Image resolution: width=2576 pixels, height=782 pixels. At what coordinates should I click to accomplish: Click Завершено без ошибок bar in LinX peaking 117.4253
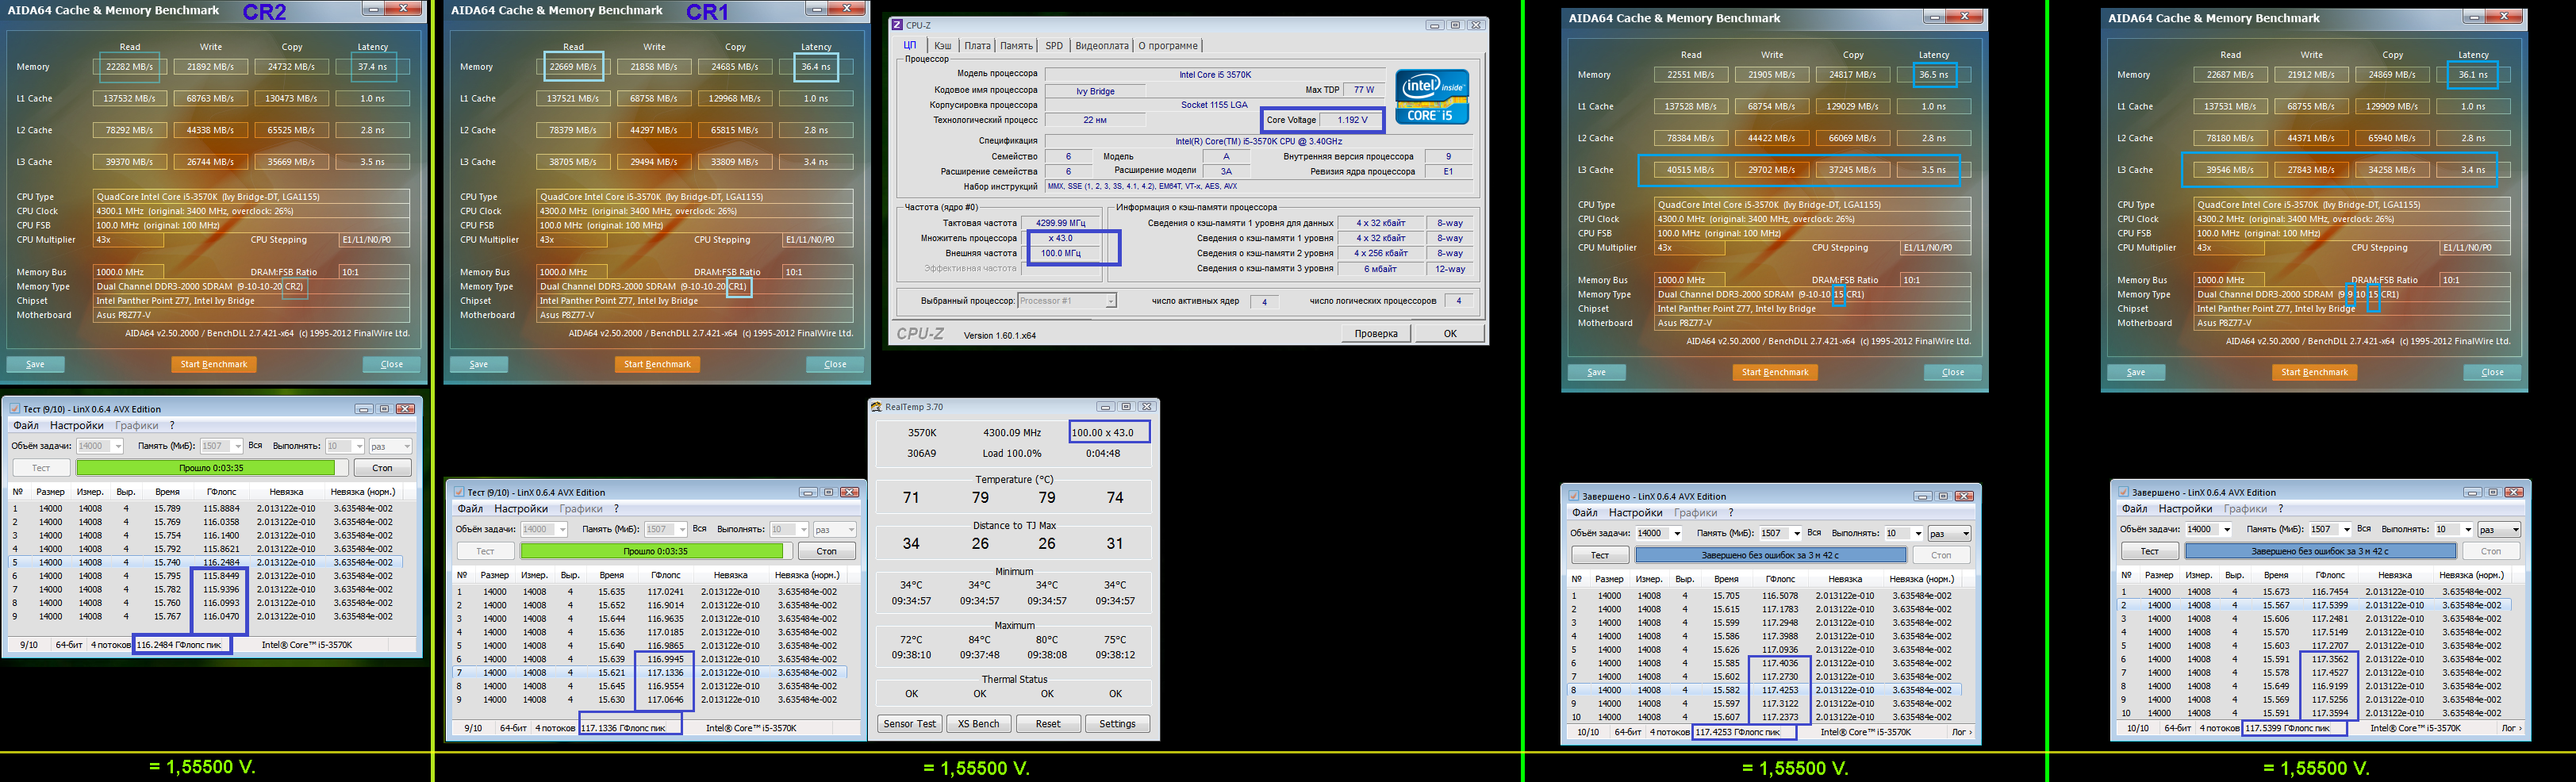coord(1771,555)
